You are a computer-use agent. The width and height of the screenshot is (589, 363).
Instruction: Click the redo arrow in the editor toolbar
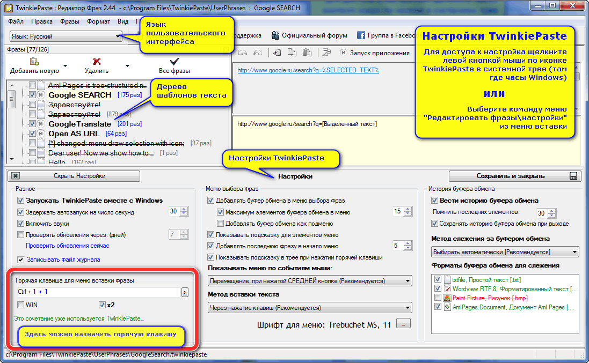pyautogui.click(x=258, y=53)
